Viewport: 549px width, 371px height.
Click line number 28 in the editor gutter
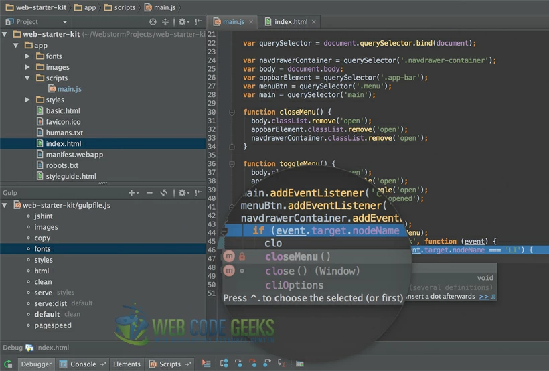(212, 95)
